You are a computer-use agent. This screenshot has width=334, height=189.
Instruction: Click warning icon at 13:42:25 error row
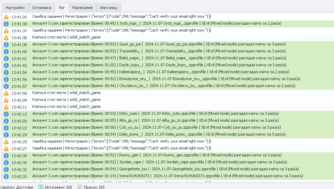(6, 141)
